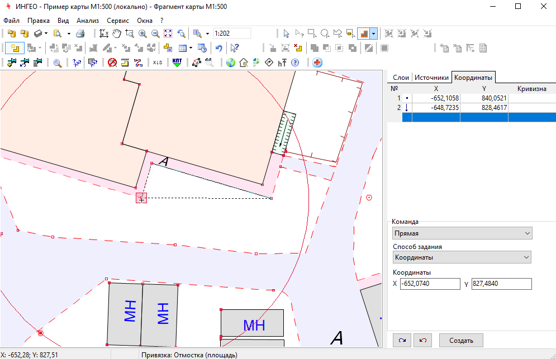Expand the page preview dropdown arrow
556x359 pixels.
[69, 33]
